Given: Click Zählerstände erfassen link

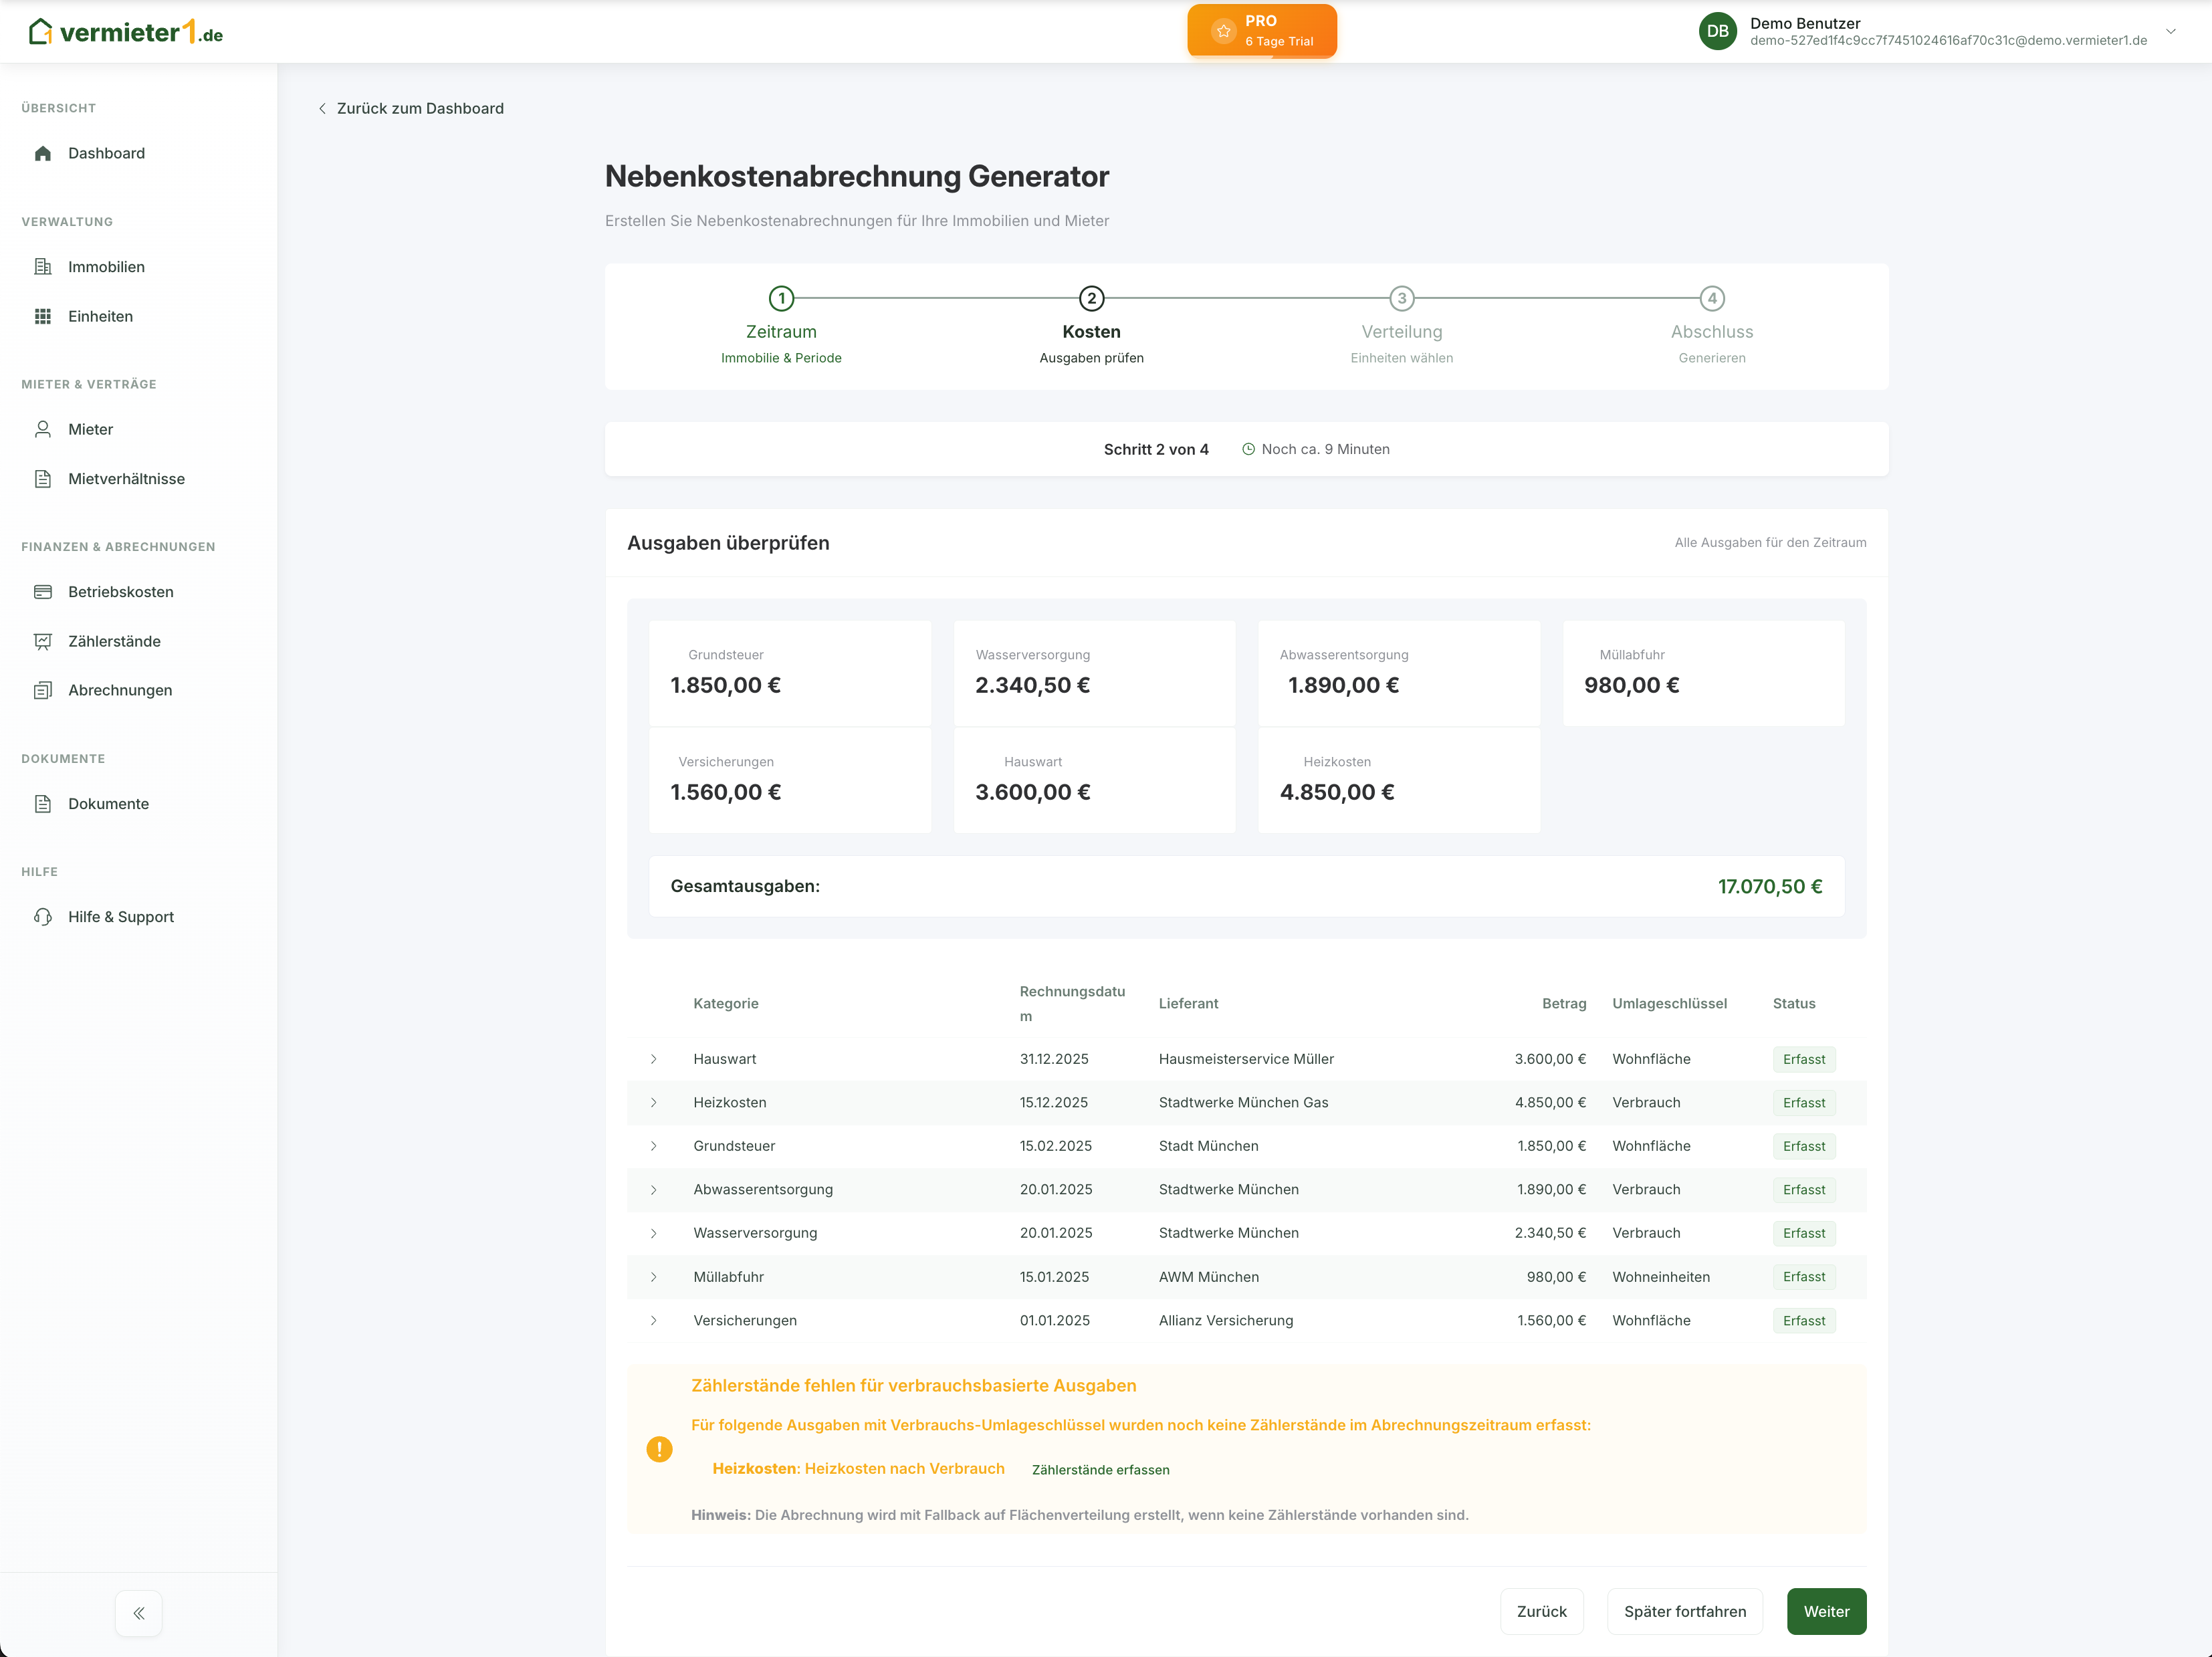Looking at the screenshot, I should (1101, 1469).
